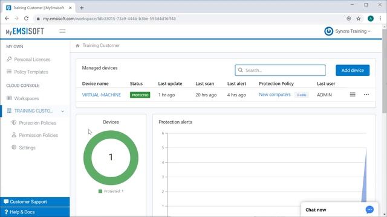Click the search magnifier icon
Image resolution: width=387 pixels, height=217 pixels.
(241, 71)
